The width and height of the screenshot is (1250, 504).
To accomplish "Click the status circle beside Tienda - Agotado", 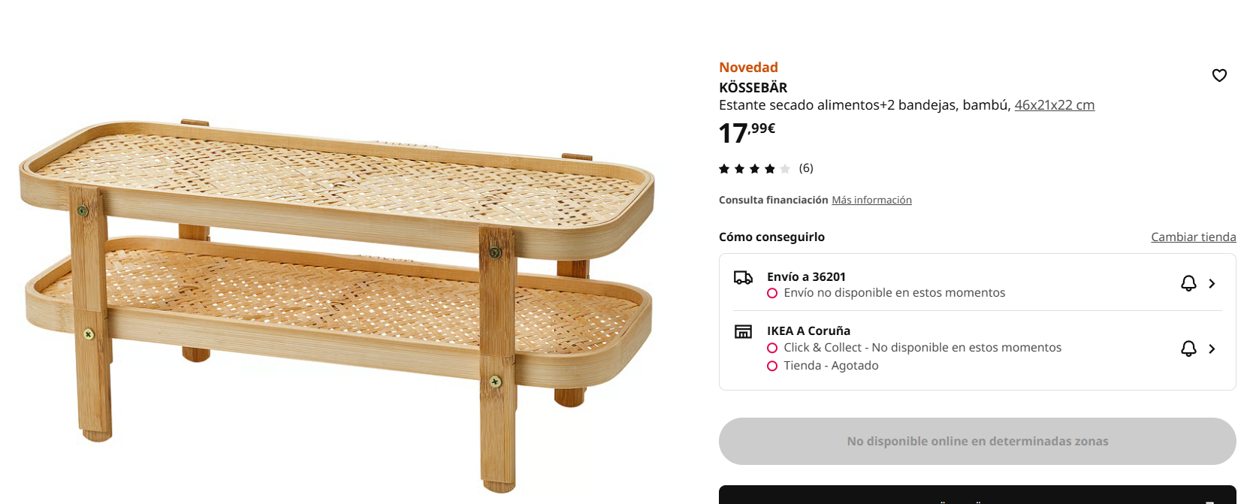I will [772, 367].
